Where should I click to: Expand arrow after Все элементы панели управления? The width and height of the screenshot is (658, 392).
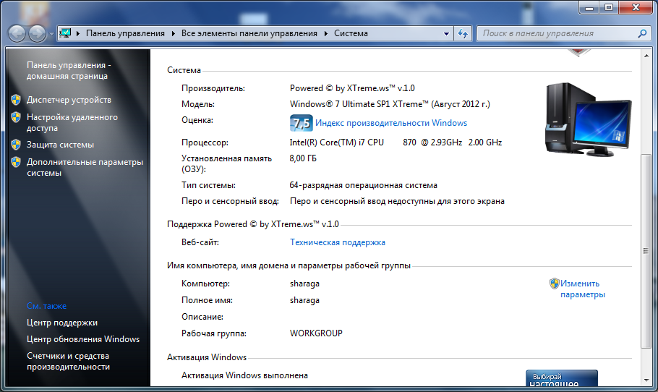click(x=325, y=33)
